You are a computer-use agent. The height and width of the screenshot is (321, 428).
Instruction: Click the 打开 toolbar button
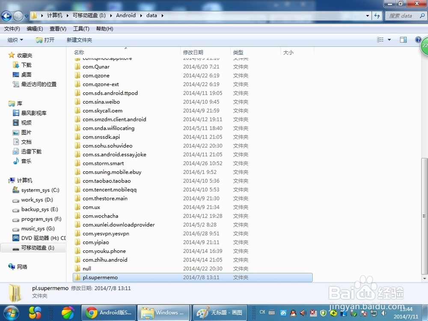tap(45, 40)
